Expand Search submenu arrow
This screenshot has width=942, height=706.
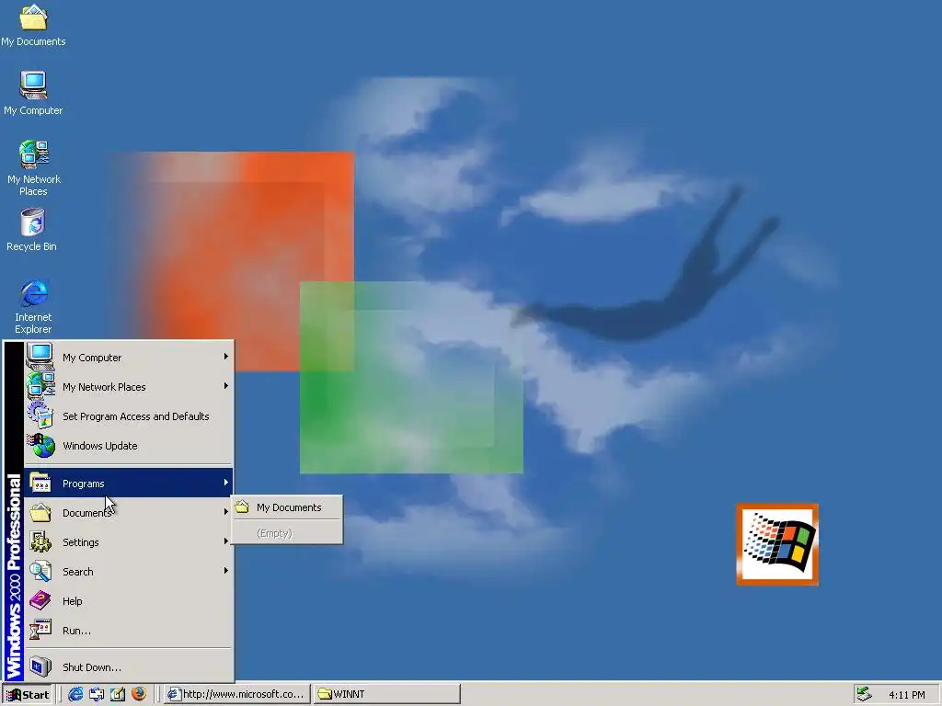tap(226, 571)
